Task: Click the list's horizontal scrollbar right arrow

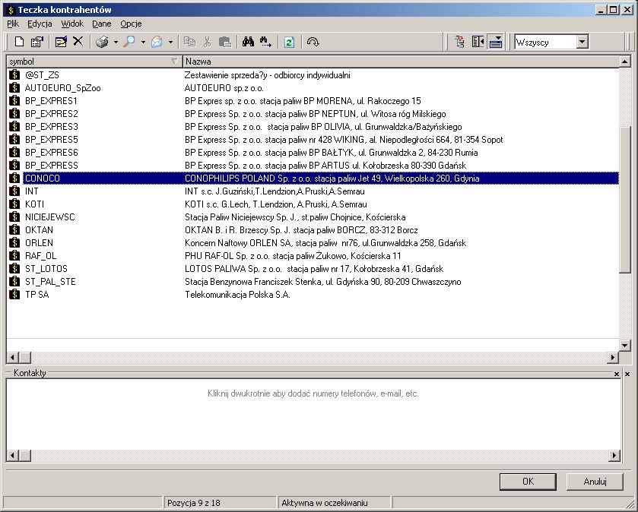Action: pyautogui.click(x=613, y=358)
